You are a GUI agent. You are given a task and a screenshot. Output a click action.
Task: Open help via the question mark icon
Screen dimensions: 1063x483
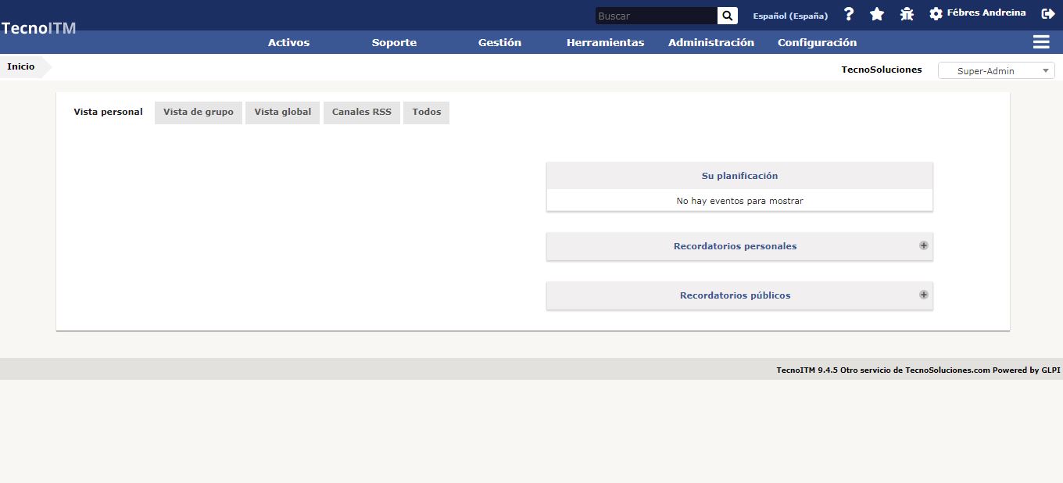click(x=849, y=14)
